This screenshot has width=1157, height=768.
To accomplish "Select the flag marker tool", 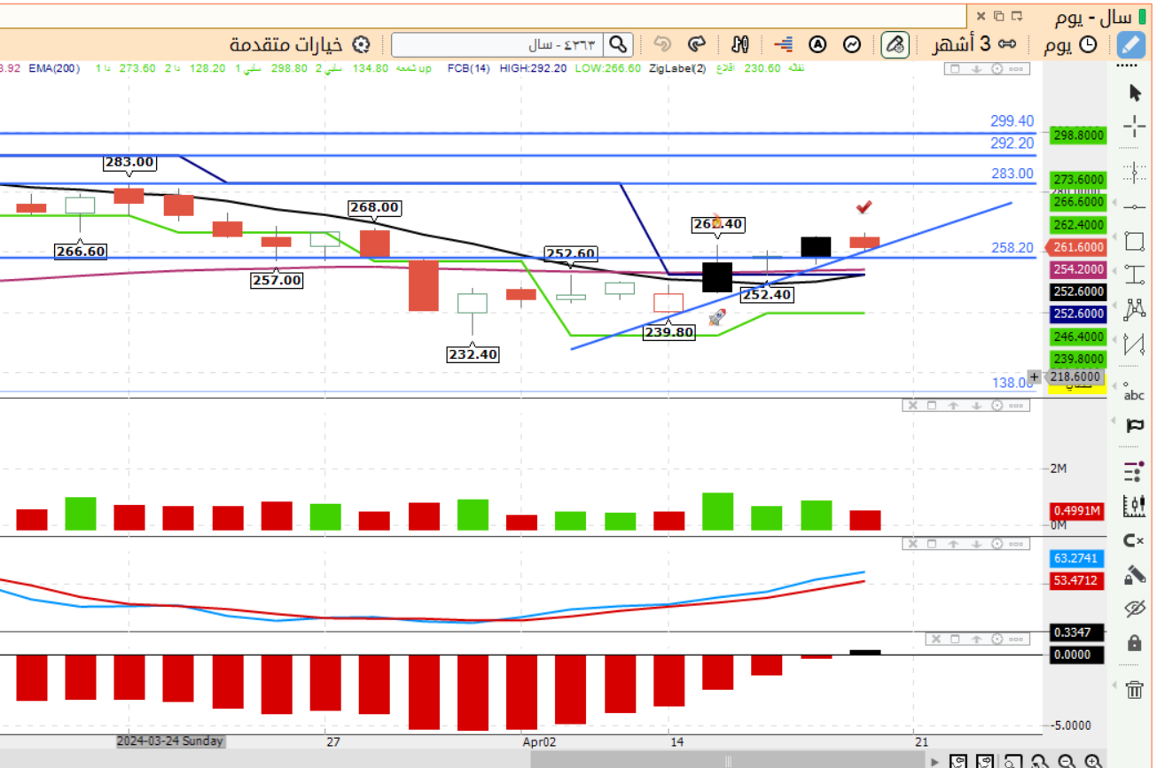I will tap(1135, 426).
